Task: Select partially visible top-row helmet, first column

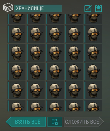Action: coord(16,19)
